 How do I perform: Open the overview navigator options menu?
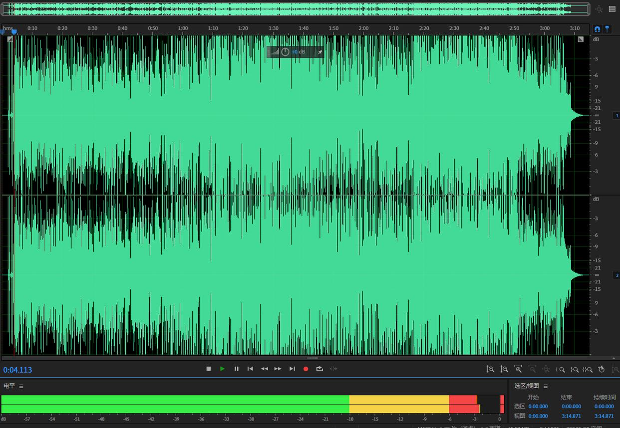pos(612,9)
